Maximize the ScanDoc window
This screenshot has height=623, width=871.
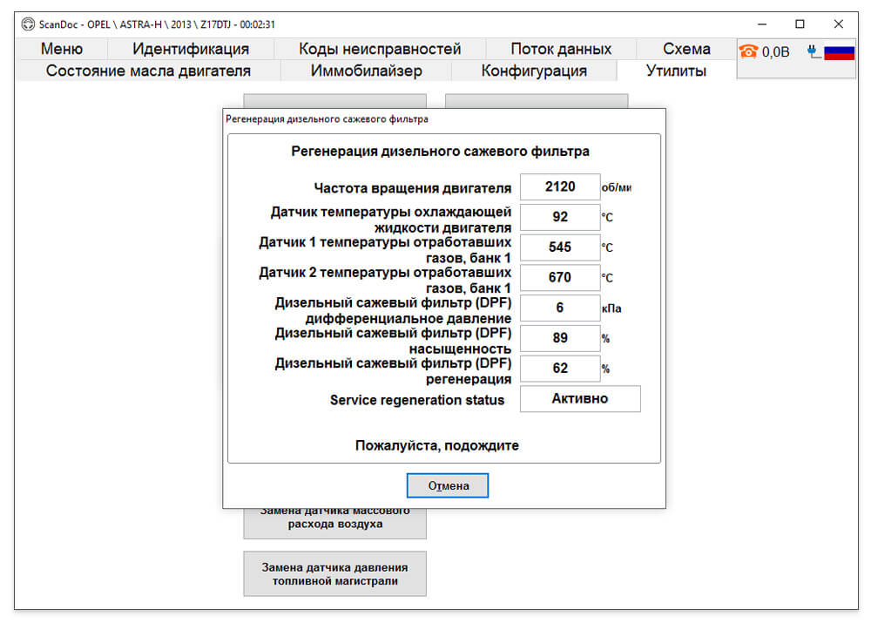point(800,24)
